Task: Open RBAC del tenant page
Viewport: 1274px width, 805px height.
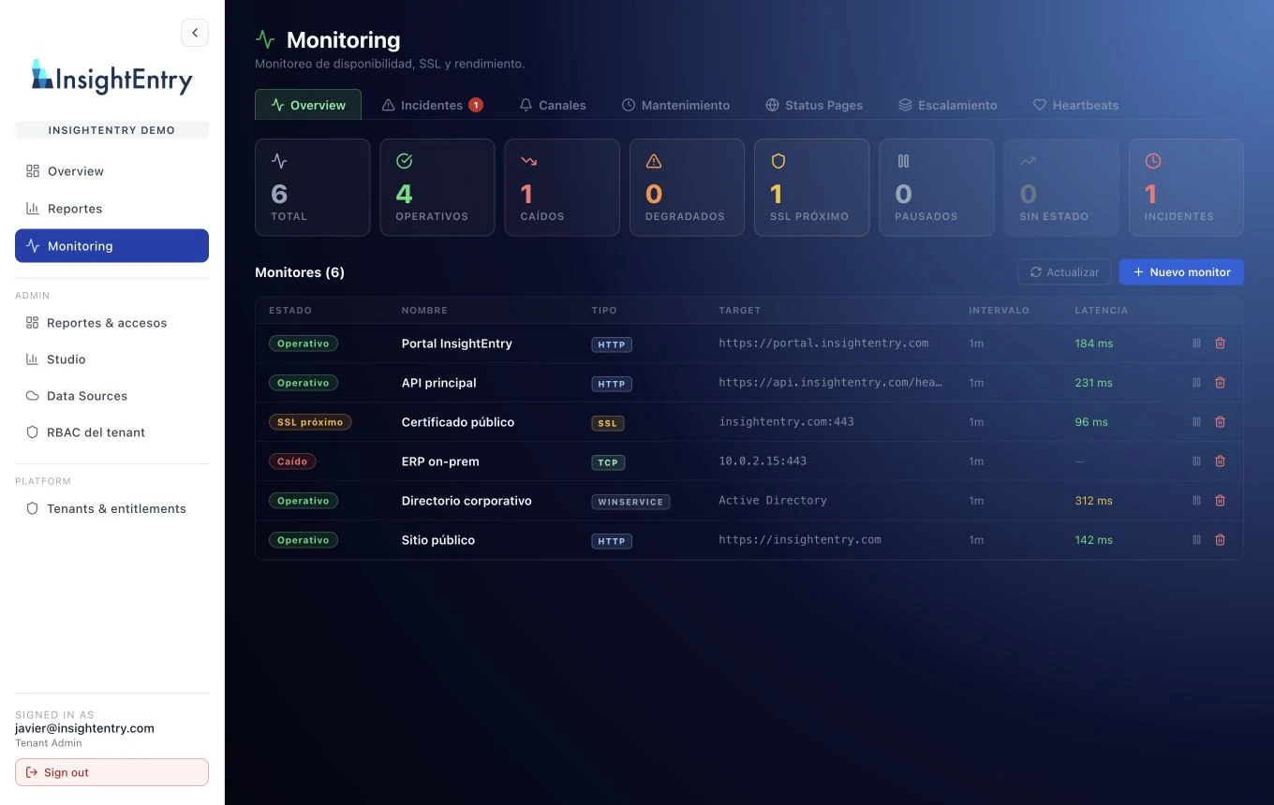Action: tap(111, 432)
